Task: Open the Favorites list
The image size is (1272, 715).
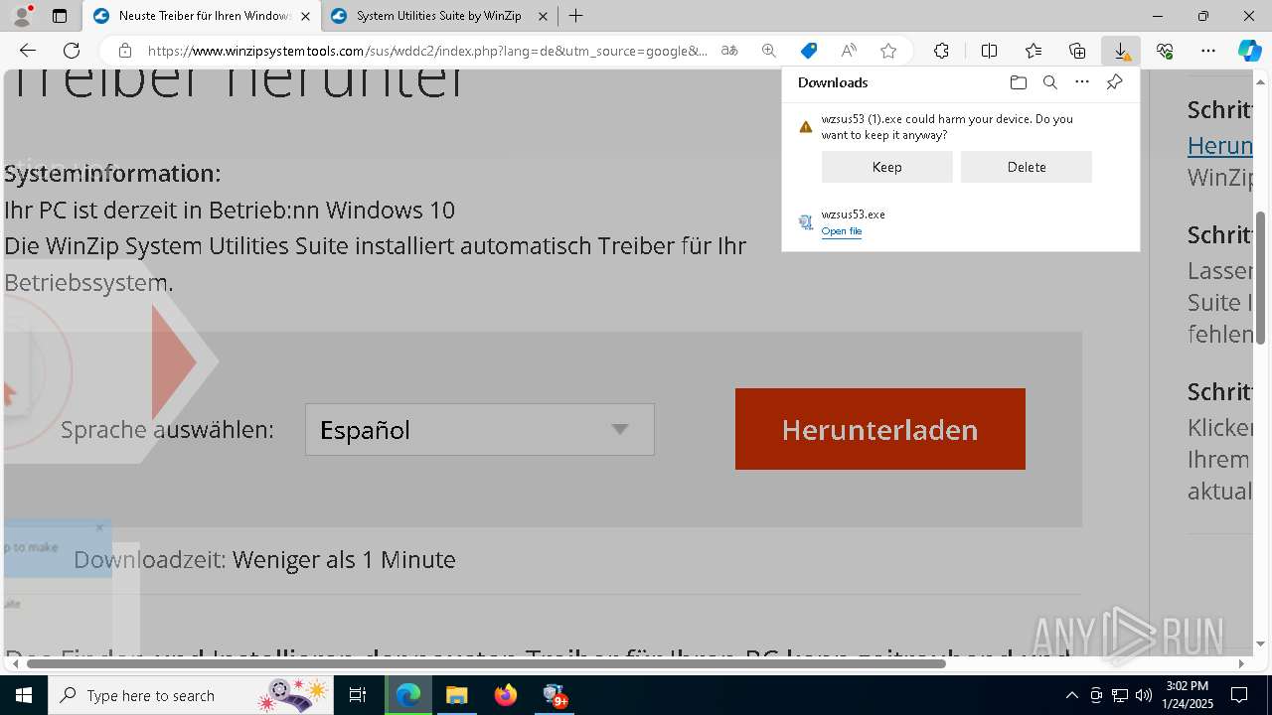Action: pyautogui.click(x=1033, y=51)
